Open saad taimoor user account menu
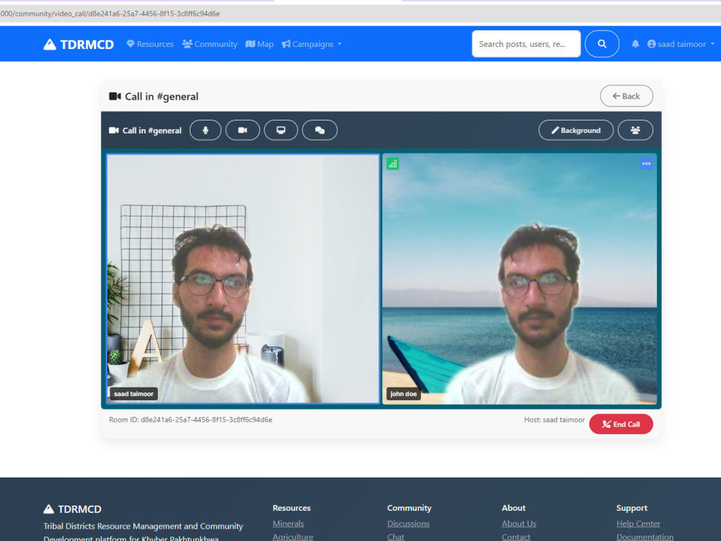 tap(681, 44)
